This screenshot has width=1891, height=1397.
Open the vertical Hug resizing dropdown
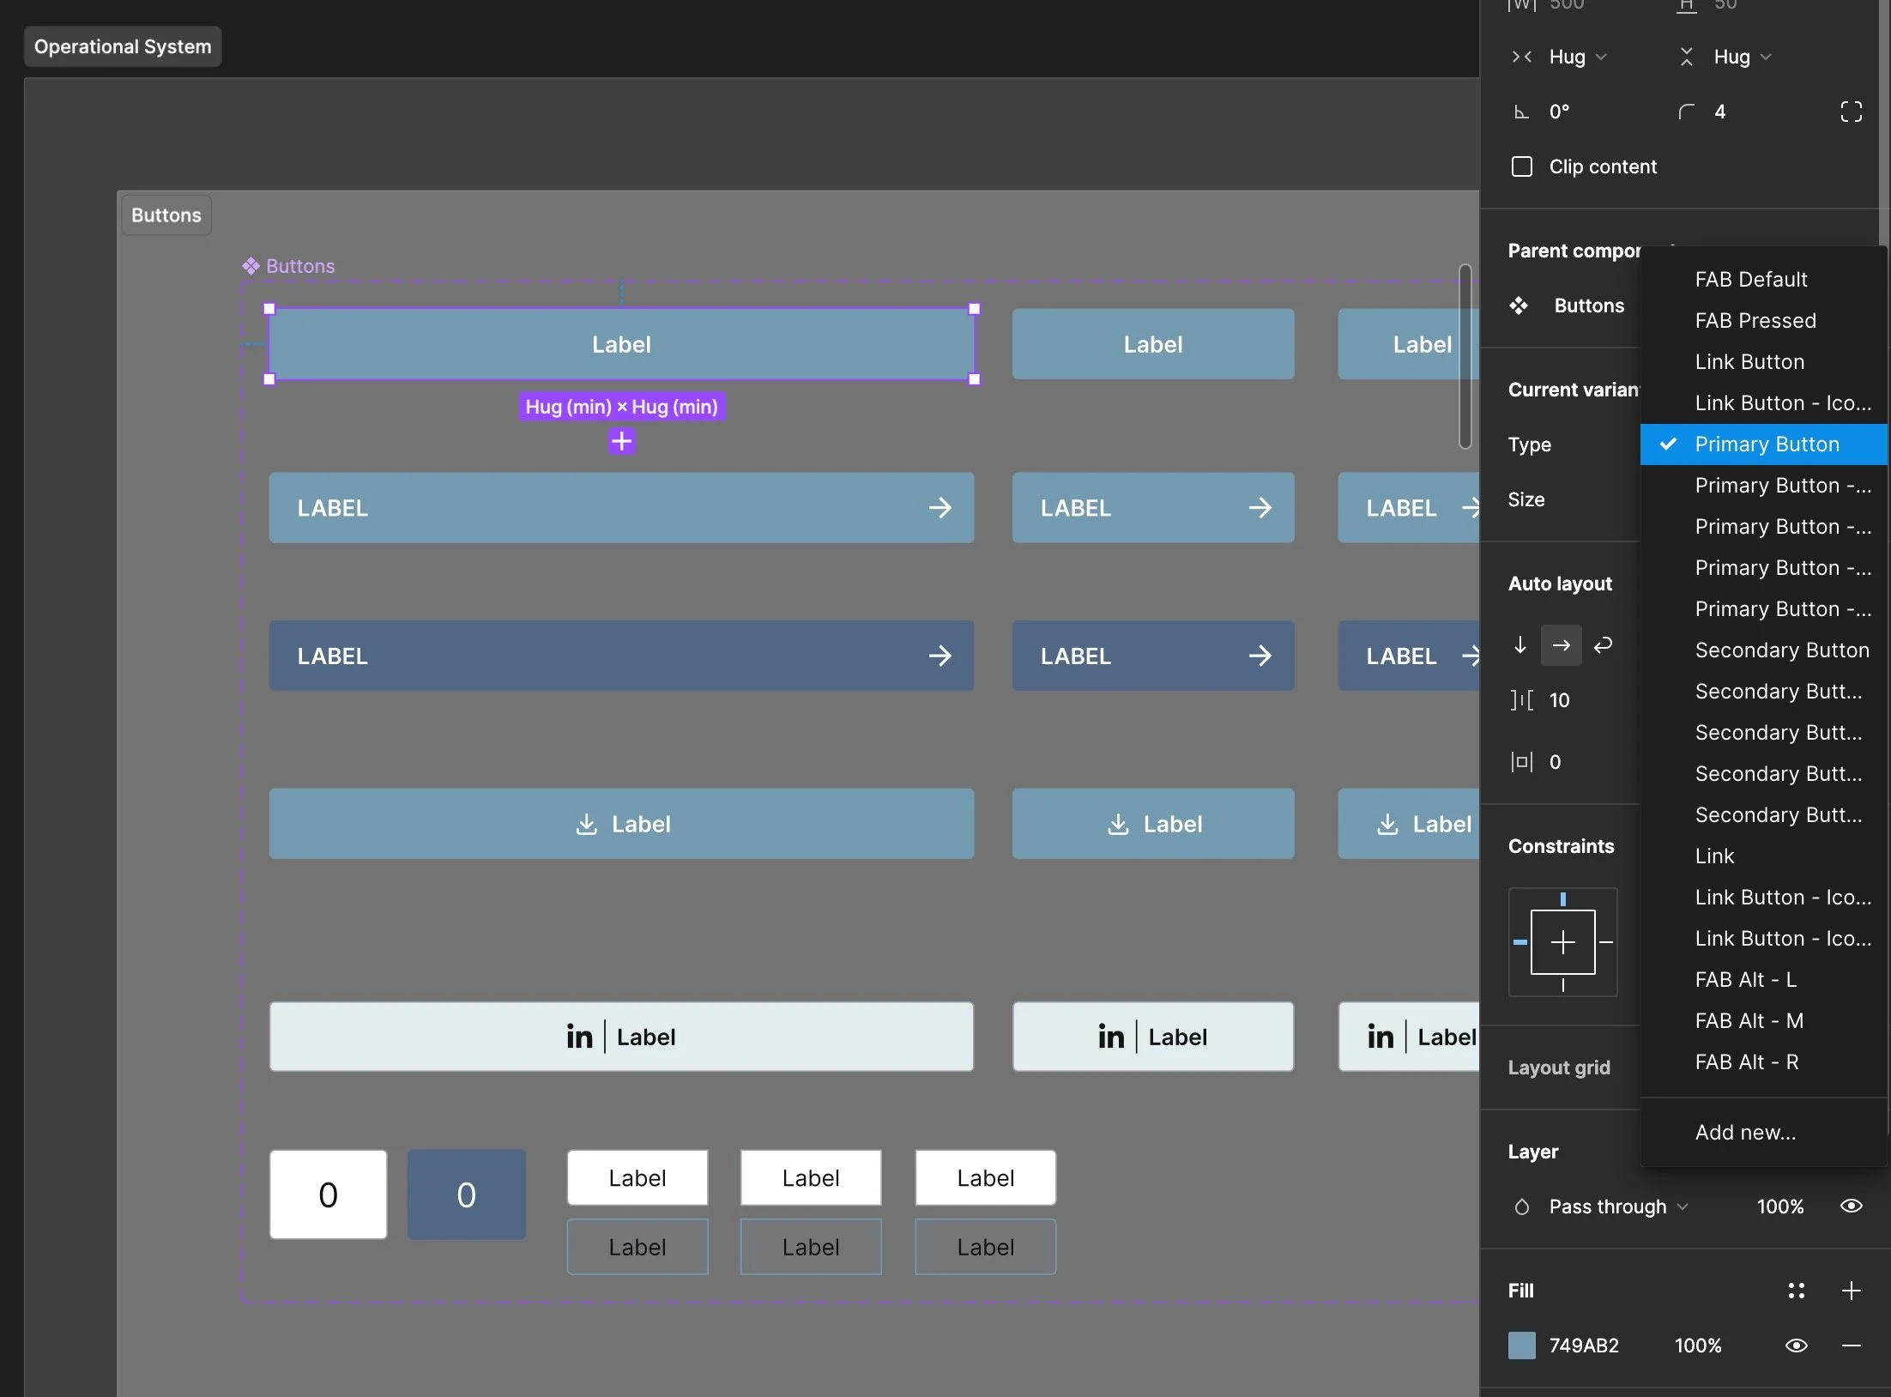(1742, 57)
